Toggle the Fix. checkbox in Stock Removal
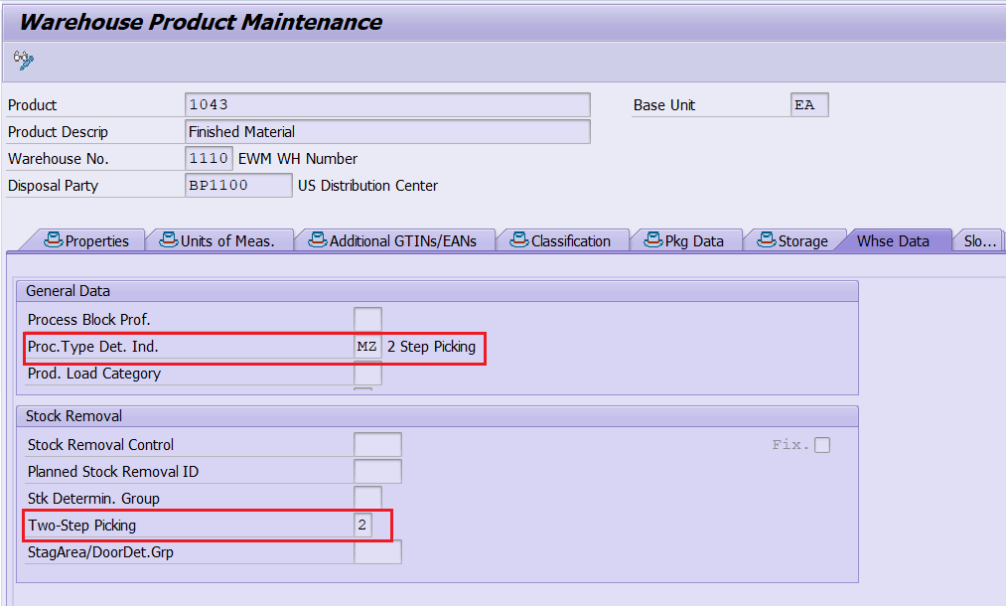1006x606 pixels. 822,445
